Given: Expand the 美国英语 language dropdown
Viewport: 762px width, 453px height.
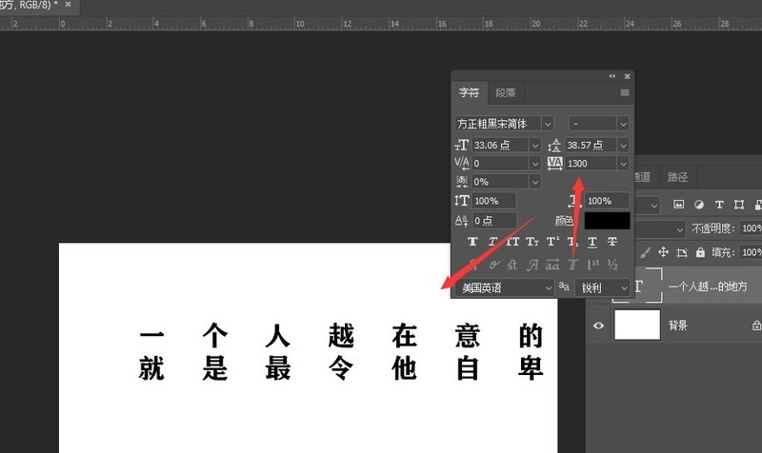Looking at the screenshot, I should tap(548, 287).
